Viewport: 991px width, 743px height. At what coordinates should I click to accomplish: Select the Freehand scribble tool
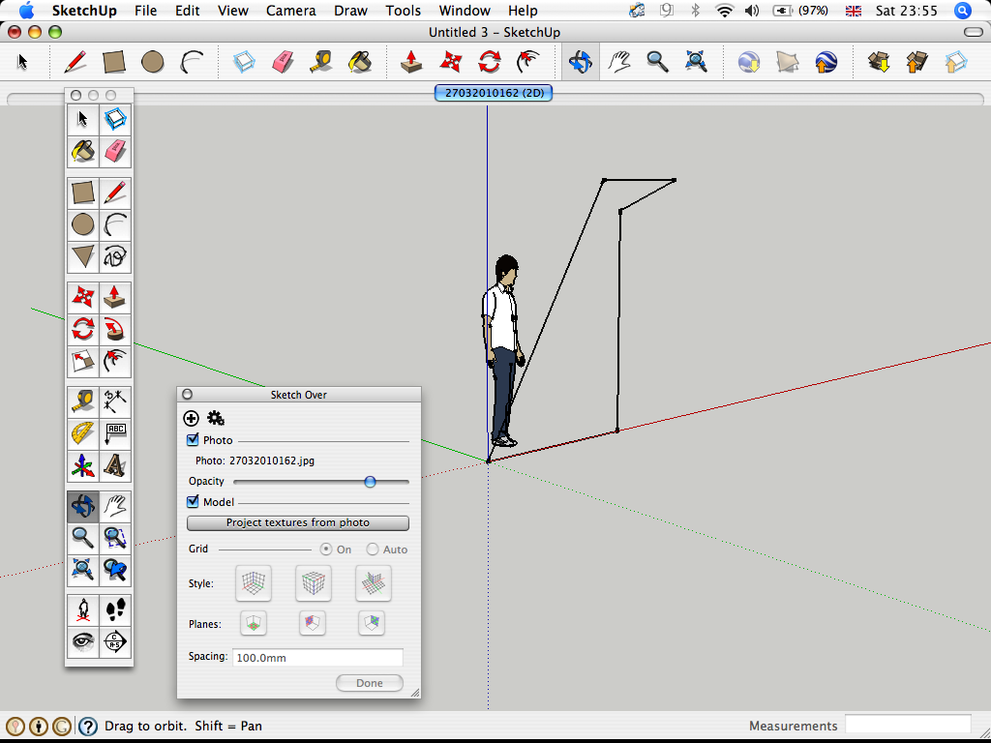point(115,256)
